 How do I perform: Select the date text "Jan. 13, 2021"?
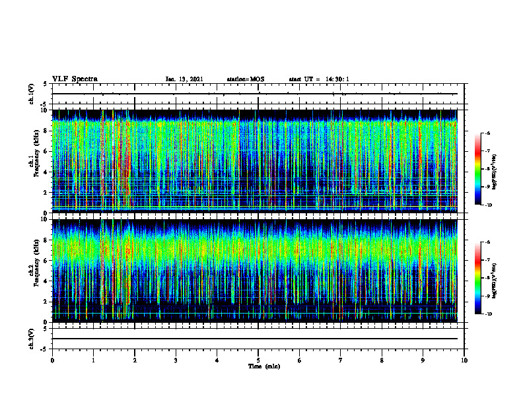[184, 79]
